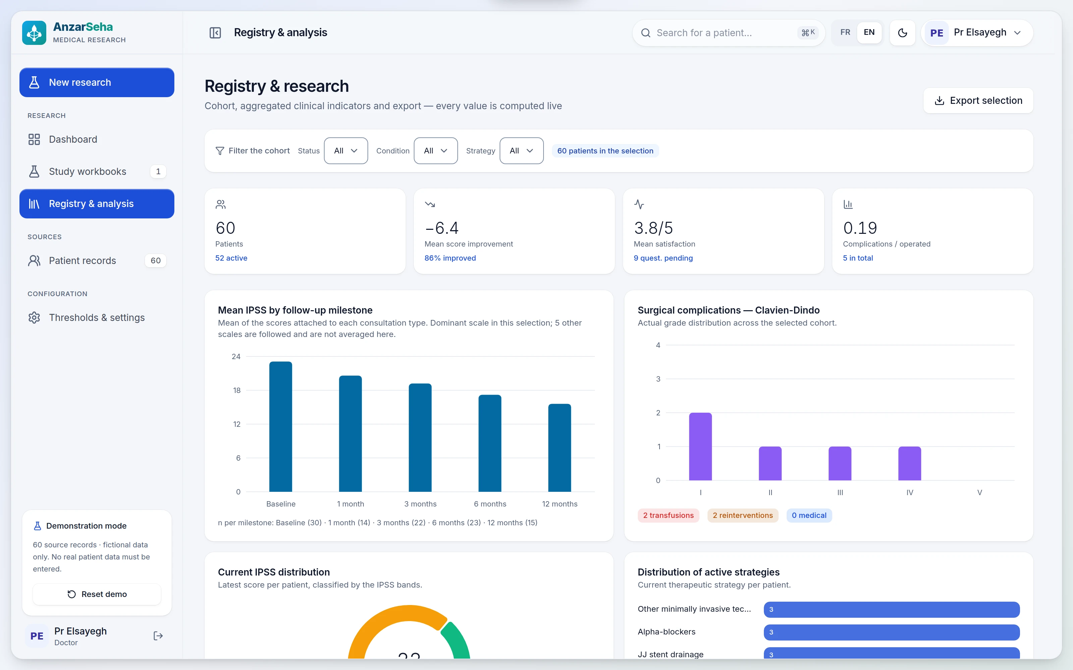Image resolution: width=1073 pixels, height=670 pixels.
Task: Click the pulse icon on the Mean satisfaction card
Action: [x=639, y=204]
